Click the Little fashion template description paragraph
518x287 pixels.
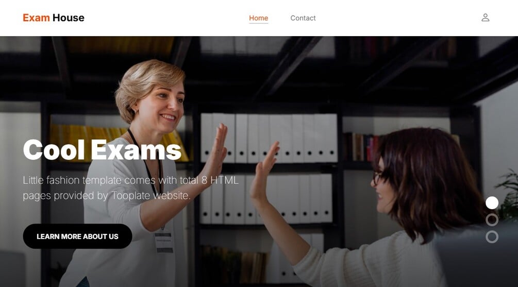[x=130, y=188]
